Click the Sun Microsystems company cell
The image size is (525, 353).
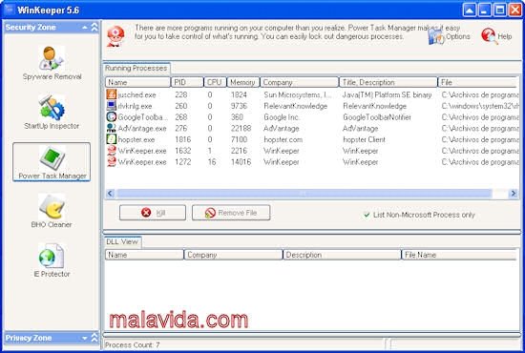pyautogui.click(x=297, y=95)
